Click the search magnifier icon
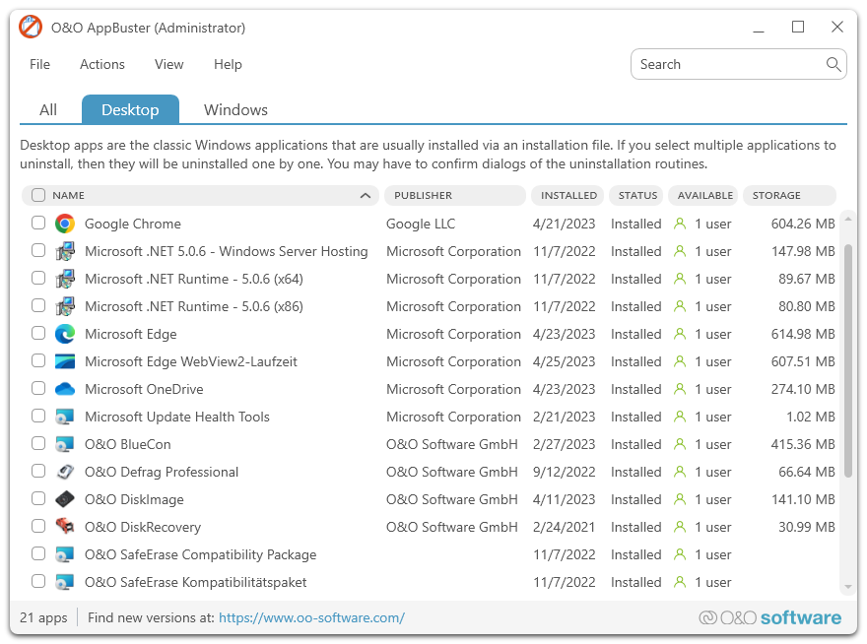This screenshot has height=644, width=867. [834, 65]
